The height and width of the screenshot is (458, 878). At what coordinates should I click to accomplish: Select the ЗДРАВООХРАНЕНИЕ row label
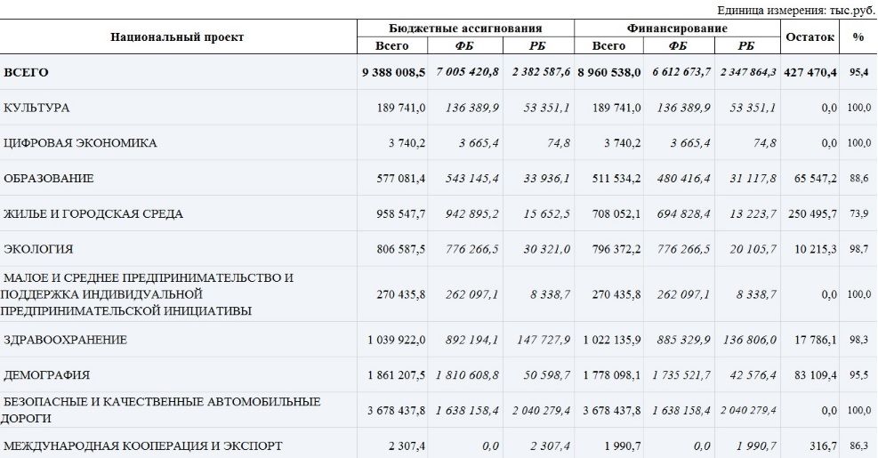(65, 340)
